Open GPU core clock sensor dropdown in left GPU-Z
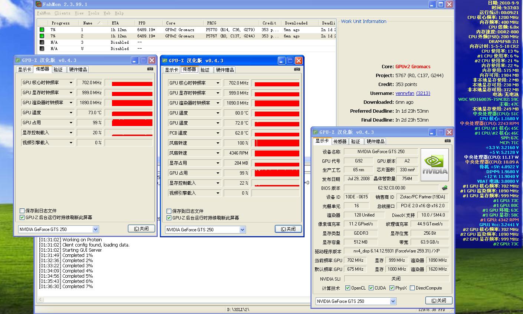 click(71, 83)
